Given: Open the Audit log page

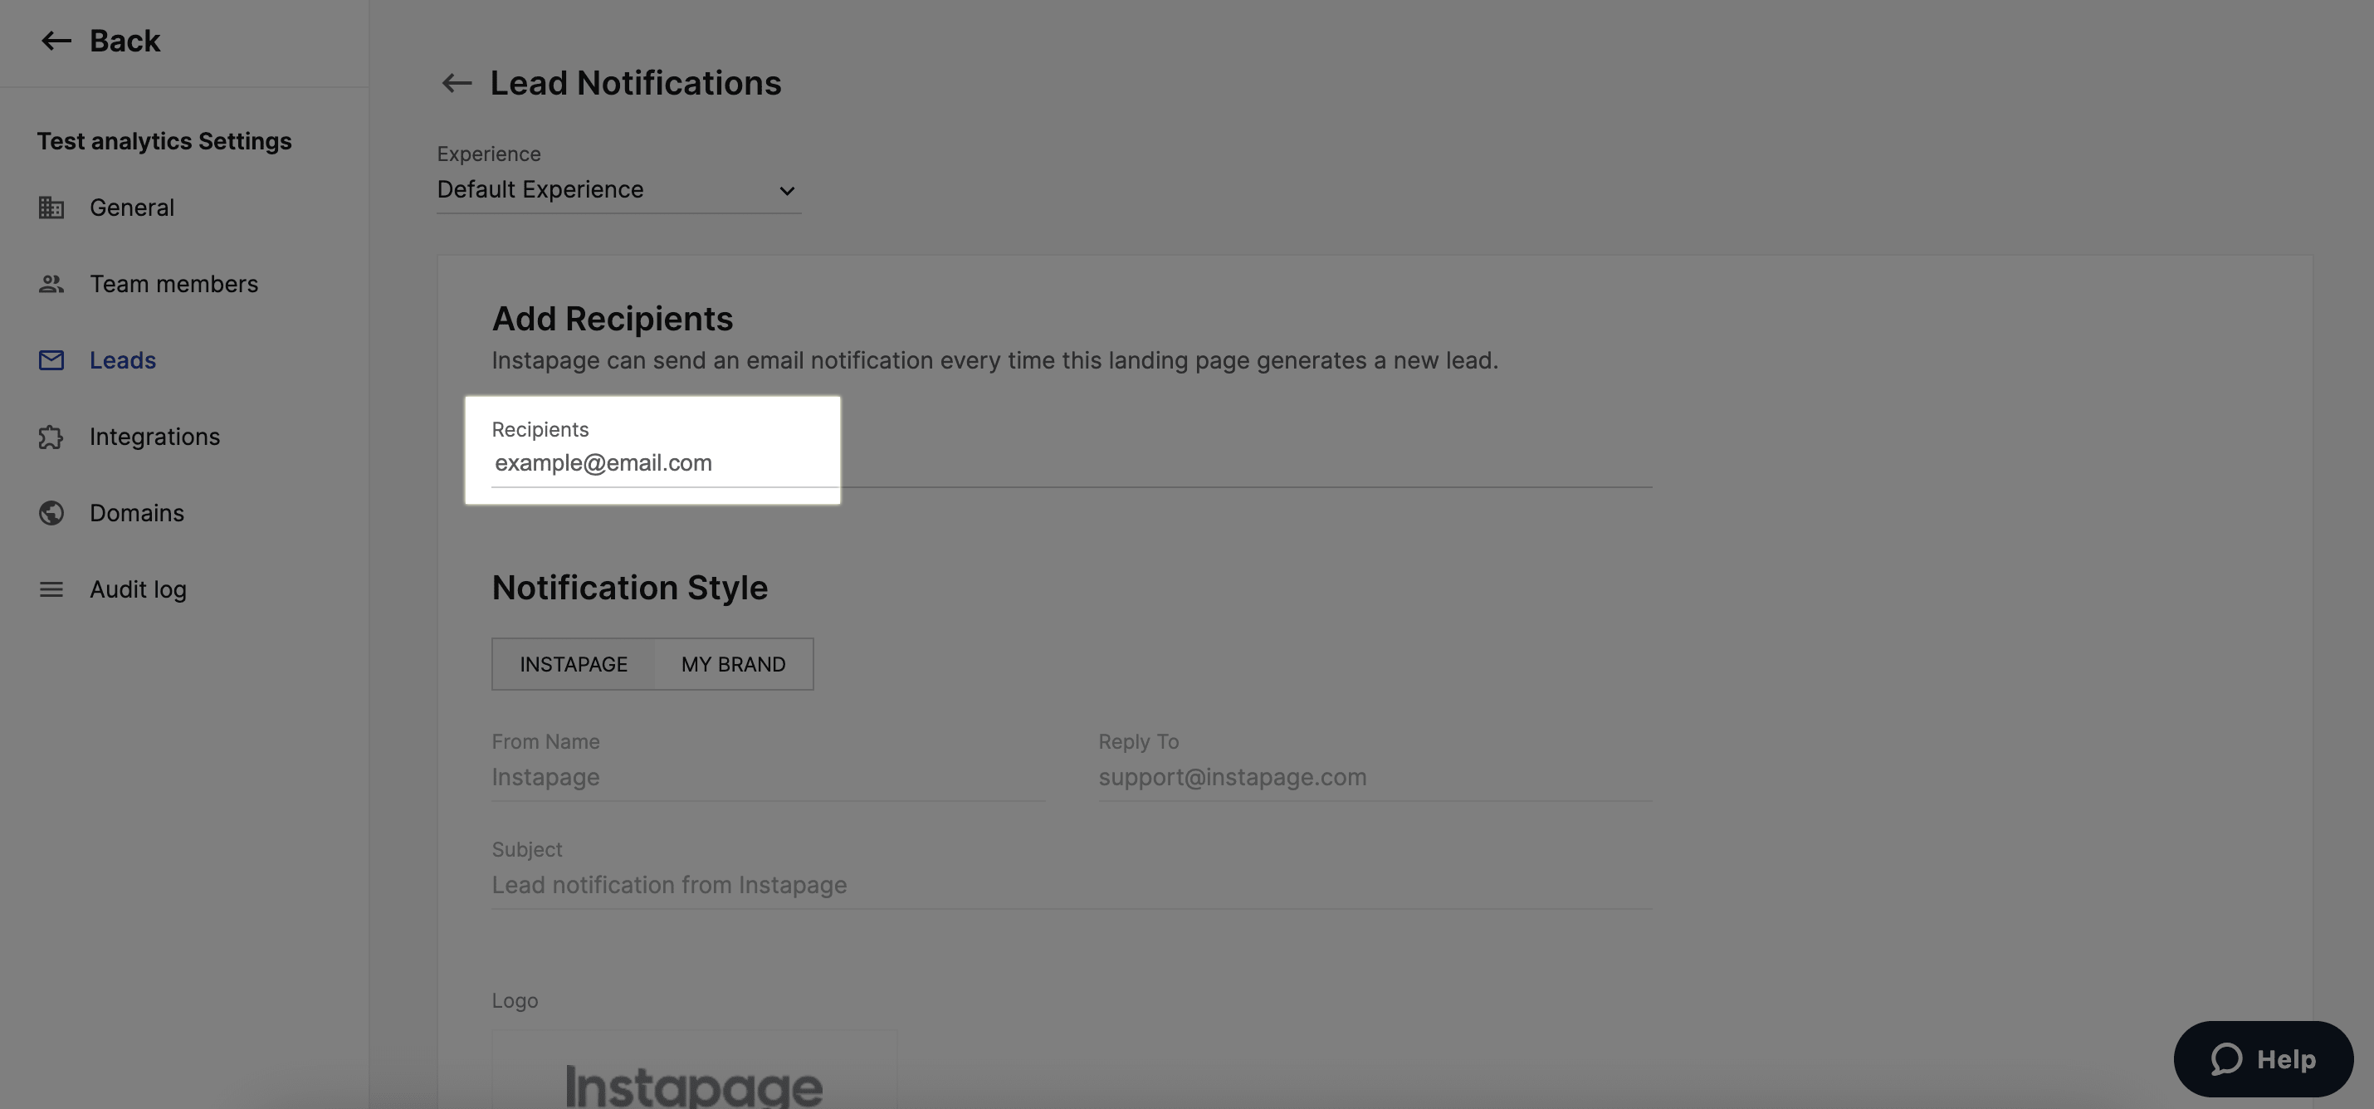Looking at the screenshot, I should (x=139, y=590).
